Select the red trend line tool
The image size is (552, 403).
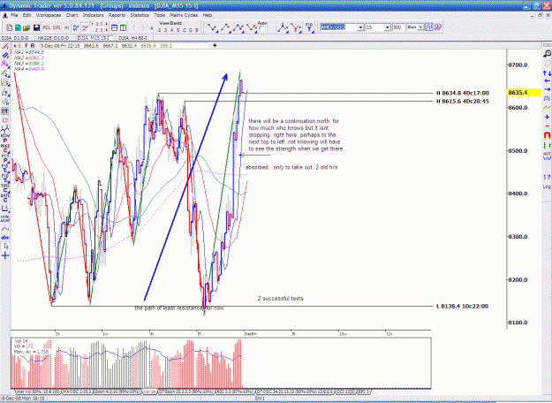pos(5,47)
